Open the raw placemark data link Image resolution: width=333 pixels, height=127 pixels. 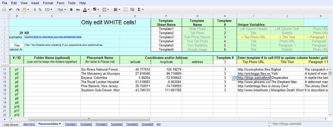pyautogui.click(x=53, y=37)
